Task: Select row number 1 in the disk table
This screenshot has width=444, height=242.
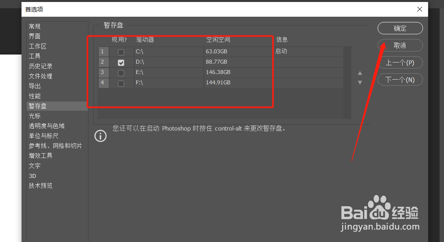Action: click(x=104, y=52)
